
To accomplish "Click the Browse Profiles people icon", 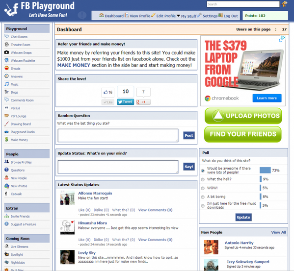I will click(x=6, y=162).
